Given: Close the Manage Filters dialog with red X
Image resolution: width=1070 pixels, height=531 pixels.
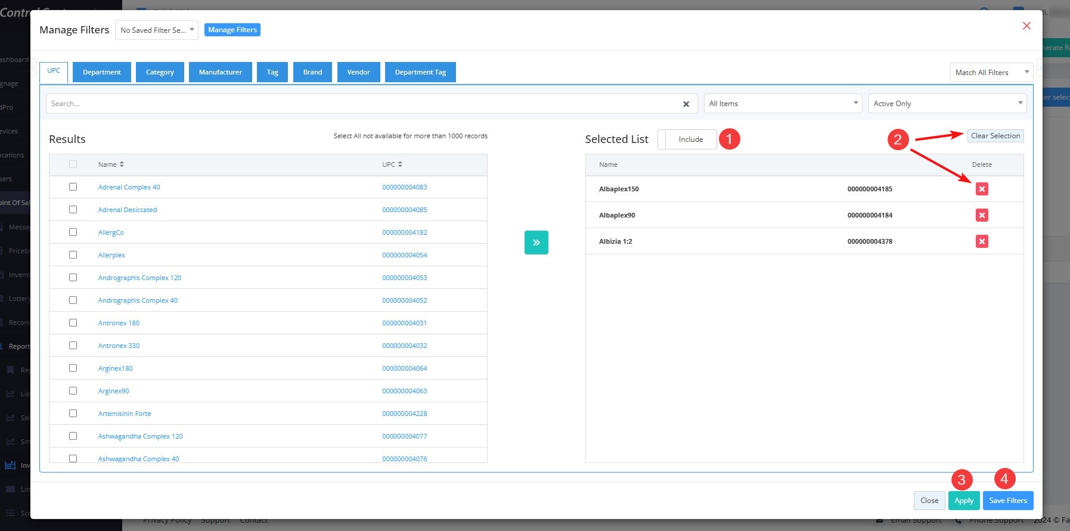Looking at the screenshot, I should point(1026,26).
